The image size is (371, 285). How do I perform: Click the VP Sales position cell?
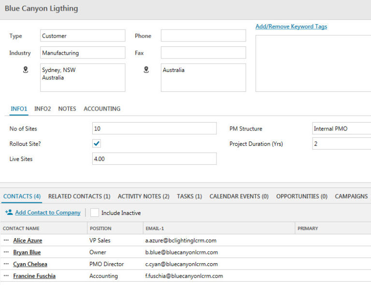tap(100, 240)
